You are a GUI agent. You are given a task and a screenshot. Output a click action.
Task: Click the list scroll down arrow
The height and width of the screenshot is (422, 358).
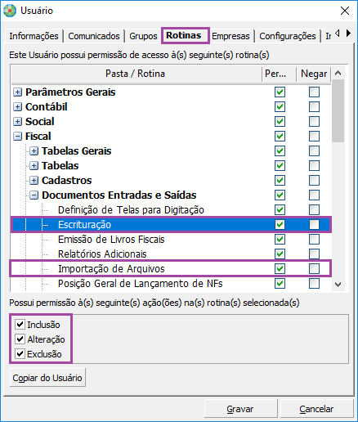pyautogui.click(x=338, y=285)
